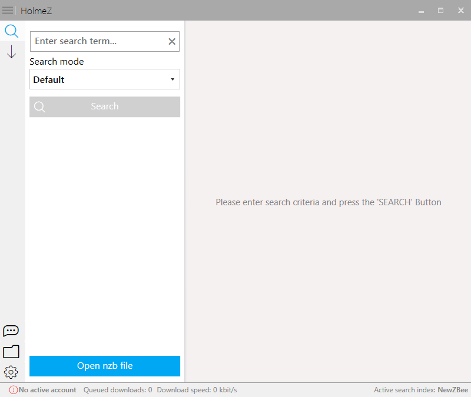471x397 pixels.
Task: Clear search term with the X icon
Action: coord(172,41)
